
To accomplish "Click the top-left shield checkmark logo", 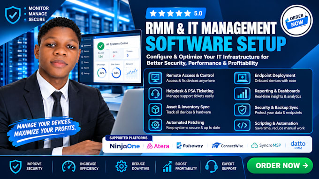I will coord(13,15).
